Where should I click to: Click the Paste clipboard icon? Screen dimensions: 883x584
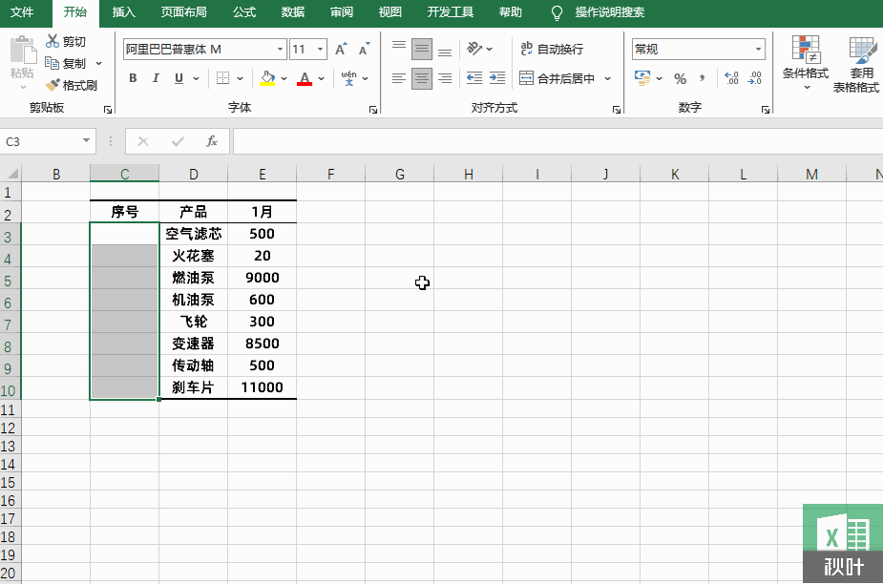pyautogui.click(x=23, y=49)
